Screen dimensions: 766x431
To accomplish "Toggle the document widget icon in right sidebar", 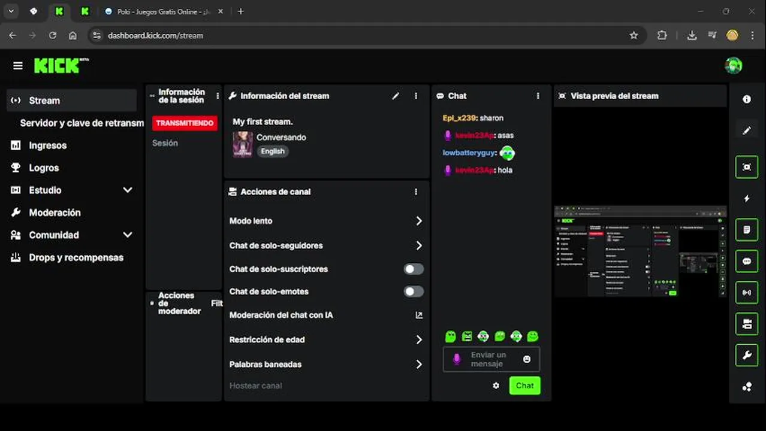I will pos(747,230).
